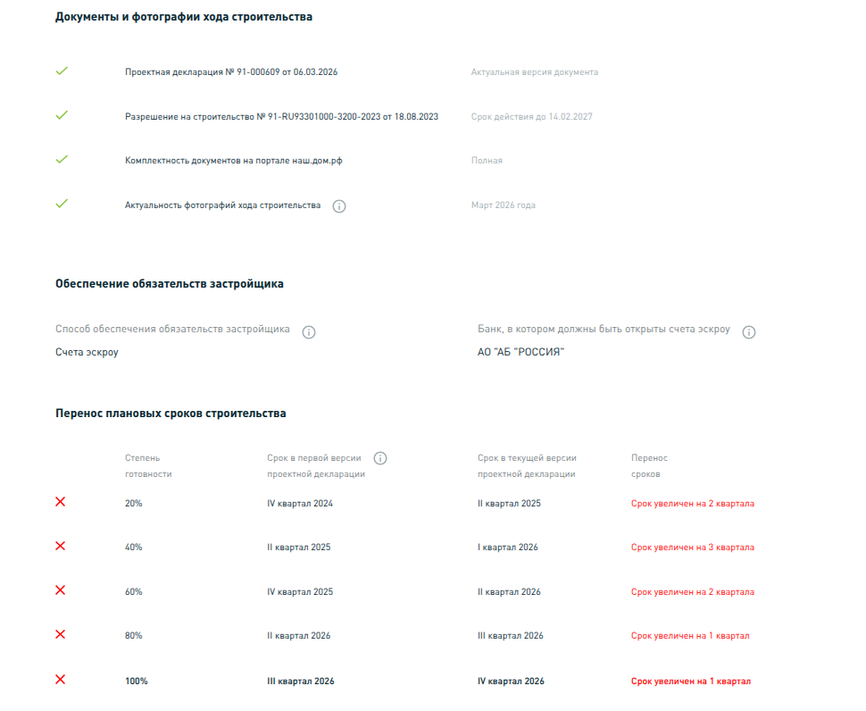This screenshot has height=711, width=866.
Task: Click red cross in the 100% readiness row
Action: (x=61, y=680)
